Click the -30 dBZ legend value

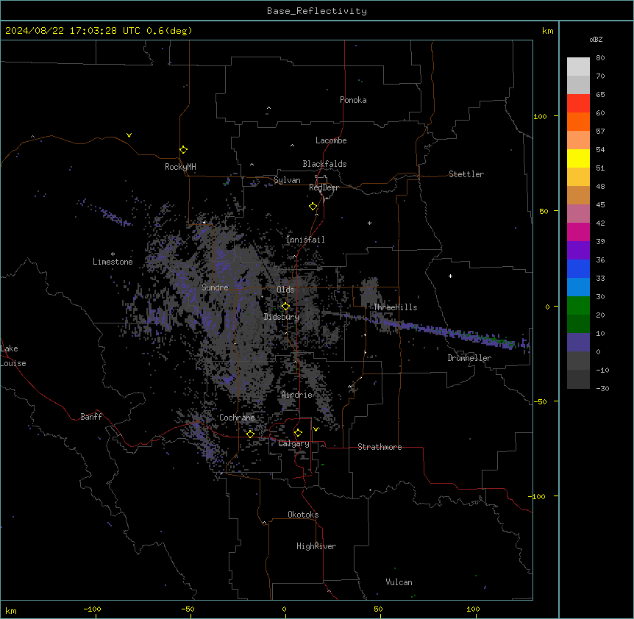[602, 389]
